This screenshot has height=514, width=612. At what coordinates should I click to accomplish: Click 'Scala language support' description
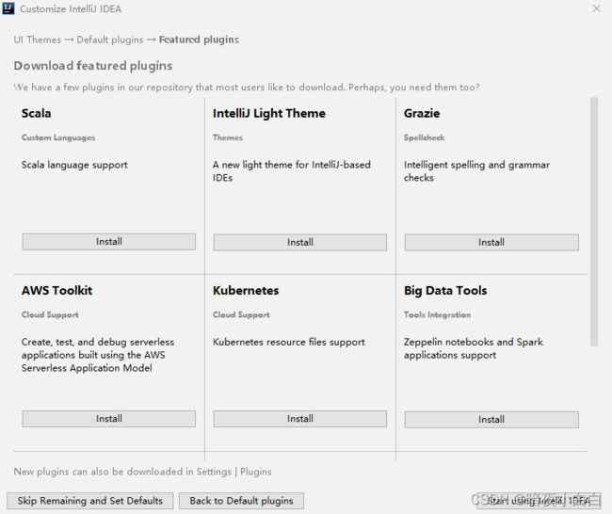[x=74, y=165]
